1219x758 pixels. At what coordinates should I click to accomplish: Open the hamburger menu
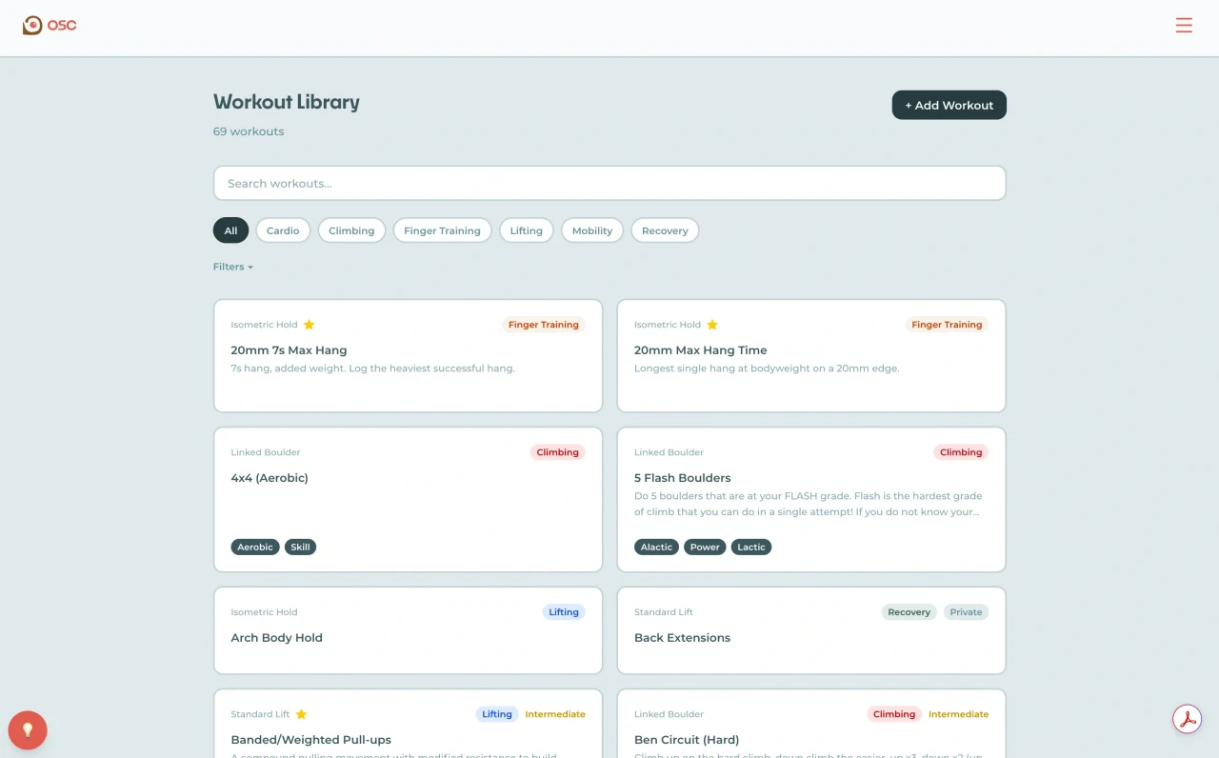(1184, 26)
